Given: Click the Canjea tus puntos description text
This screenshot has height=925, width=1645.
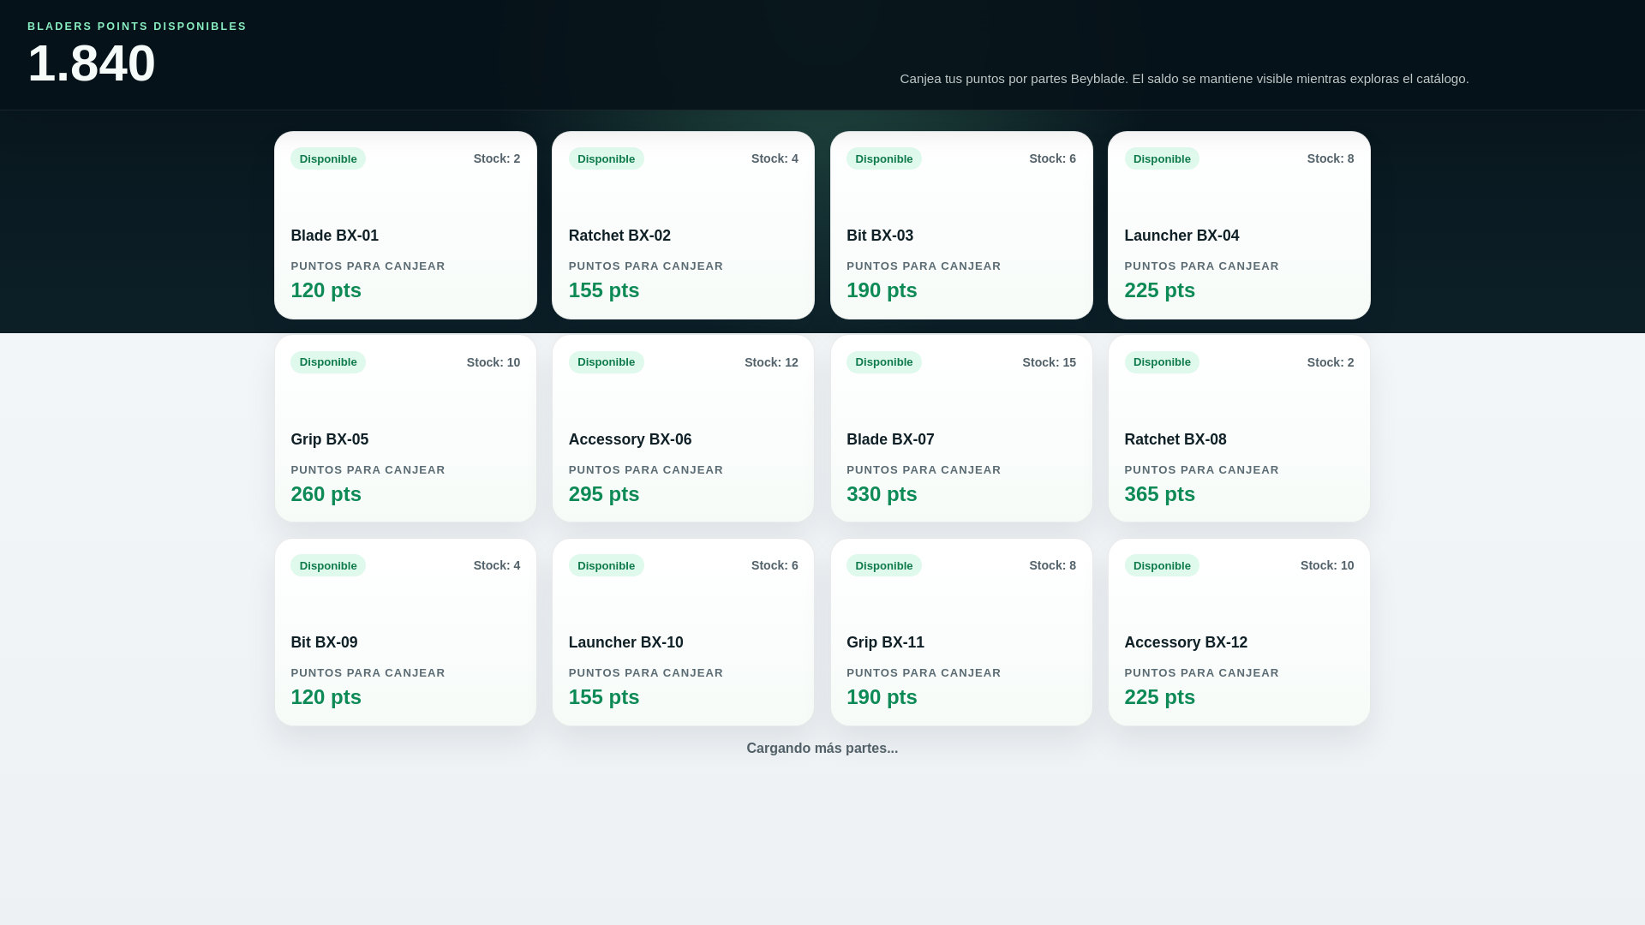Looking at the screenshot, I should click(1184, 79).
